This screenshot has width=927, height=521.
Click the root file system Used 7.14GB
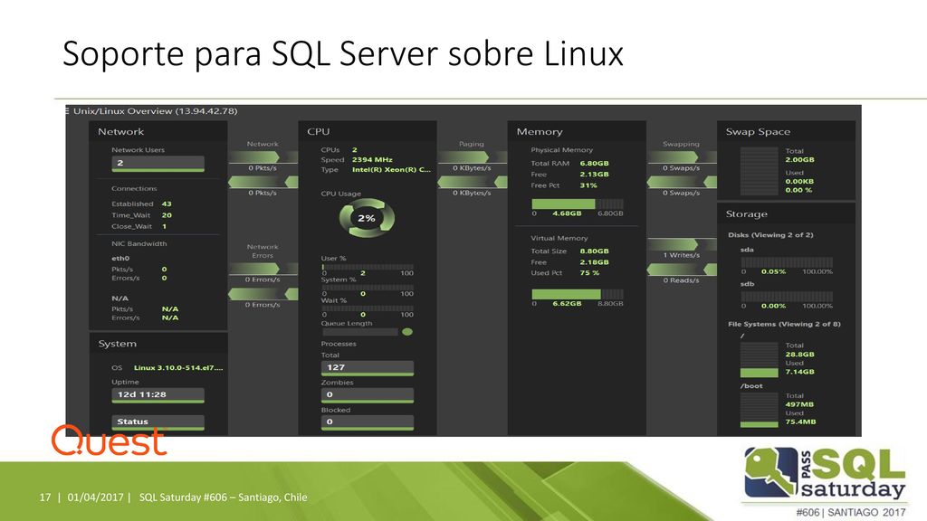[x=800, y=372]
